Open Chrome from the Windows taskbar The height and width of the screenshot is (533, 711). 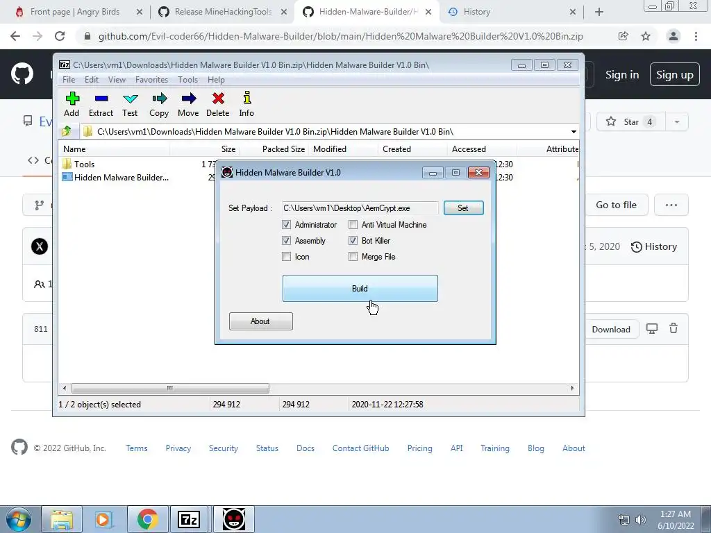pos(147,519)
